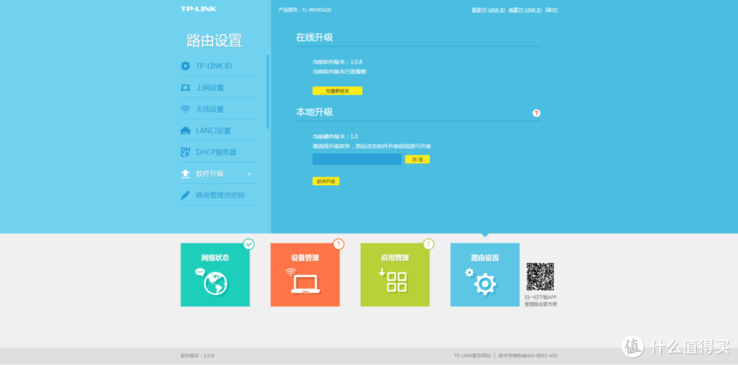Open the 应用管理 tile

click(395, 275)
